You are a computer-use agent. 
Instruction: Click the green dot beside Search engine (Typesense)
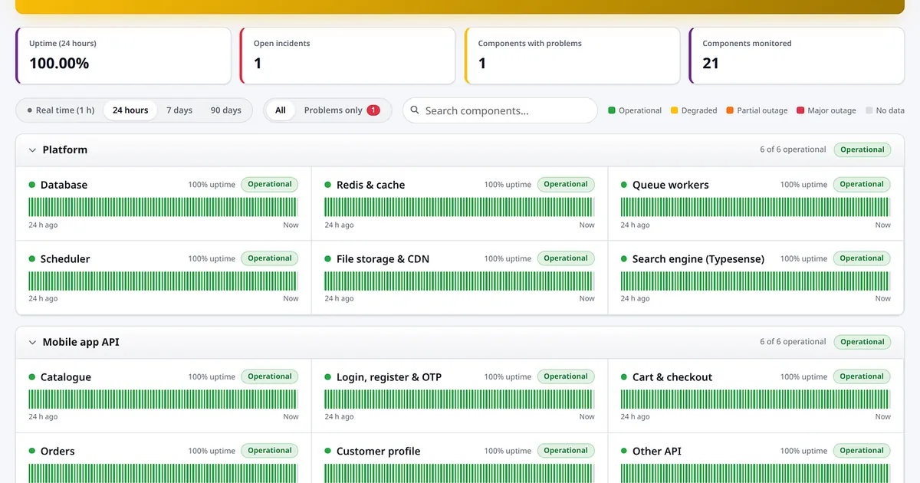[x=624, y=259]
